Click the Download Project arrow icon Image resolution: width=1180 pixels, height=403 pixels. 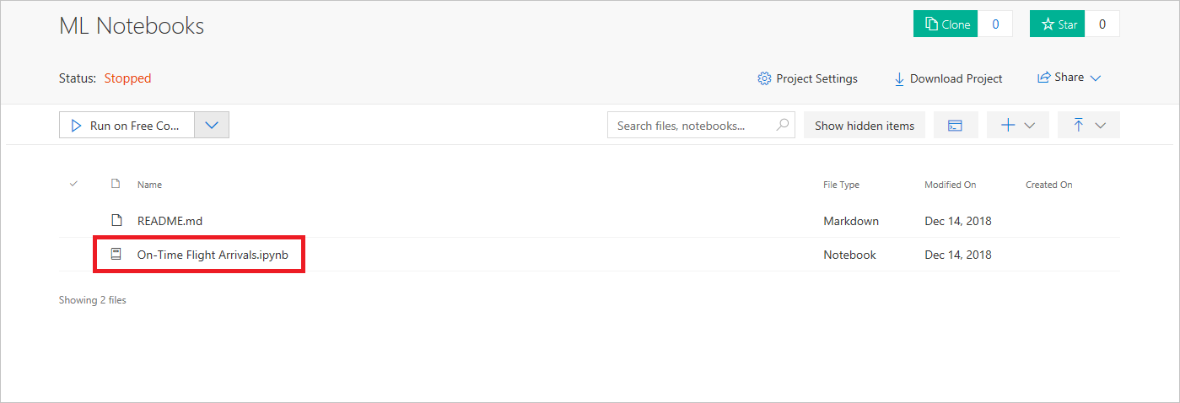click(899, 78)
